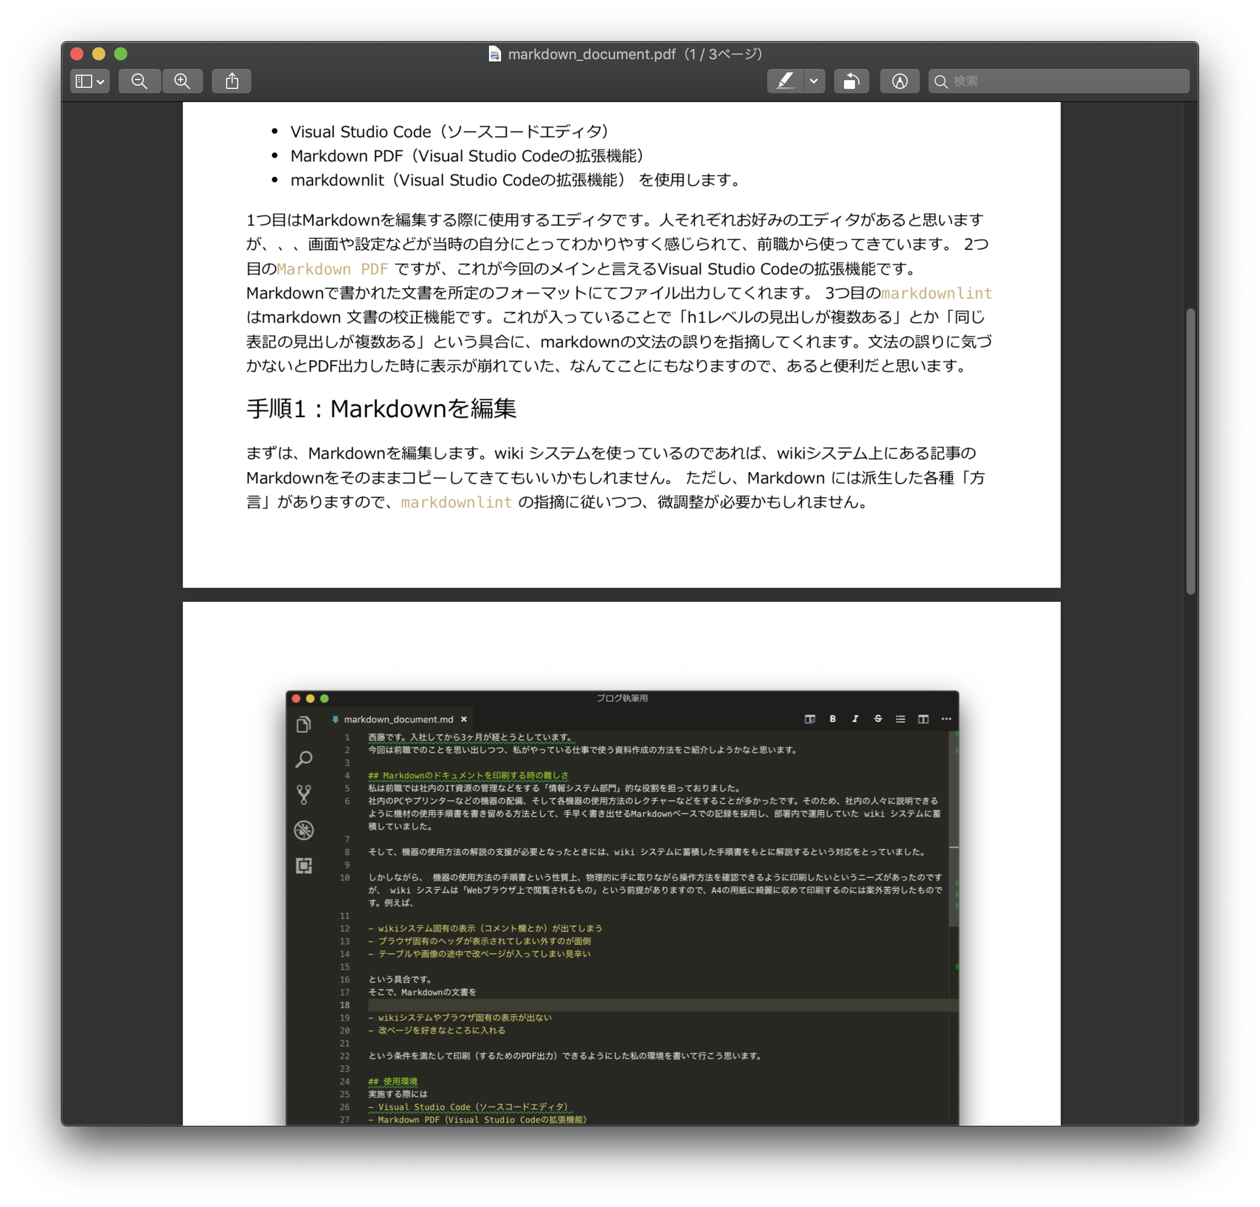The image size is (1260, 1207).
Task: Click the page count (1 / 3ページ) text
Action: pos(723,54)
